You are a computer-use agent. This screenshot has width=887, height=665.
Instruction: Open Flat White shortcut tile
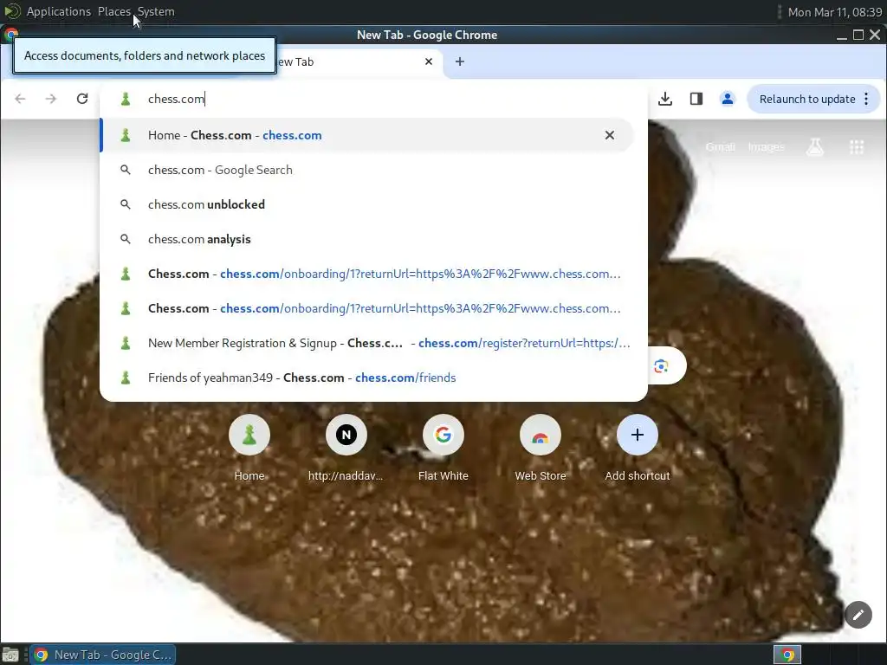443,448
